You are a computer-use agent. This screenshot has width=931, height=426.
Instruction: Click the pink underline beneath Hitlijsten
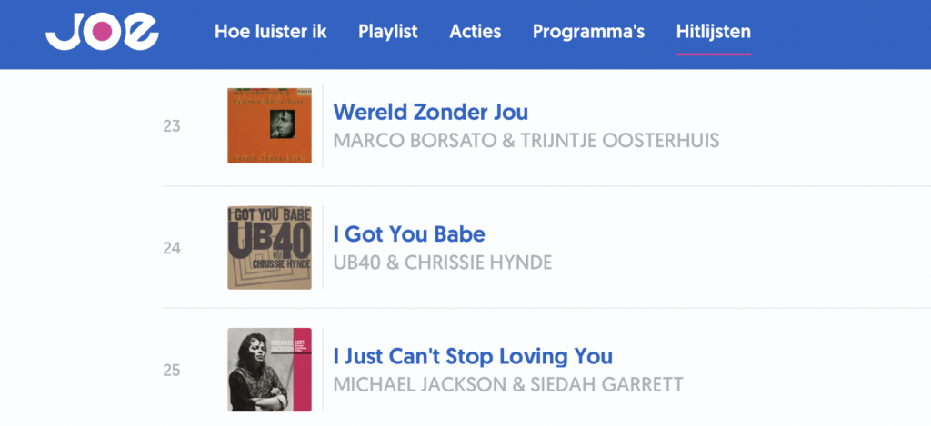coord(713,54)
